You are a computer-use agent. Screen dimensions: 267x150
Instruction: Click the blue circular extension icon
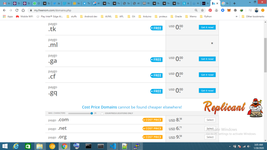(222, 10)
